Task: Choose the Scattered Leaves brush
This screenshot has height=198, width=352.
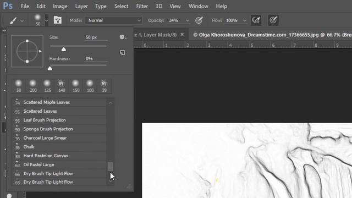Action: [x=59, y=111]
